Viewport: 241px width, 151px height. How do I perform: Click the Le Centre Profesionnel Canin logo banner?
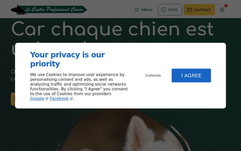[x=49, y=9]
